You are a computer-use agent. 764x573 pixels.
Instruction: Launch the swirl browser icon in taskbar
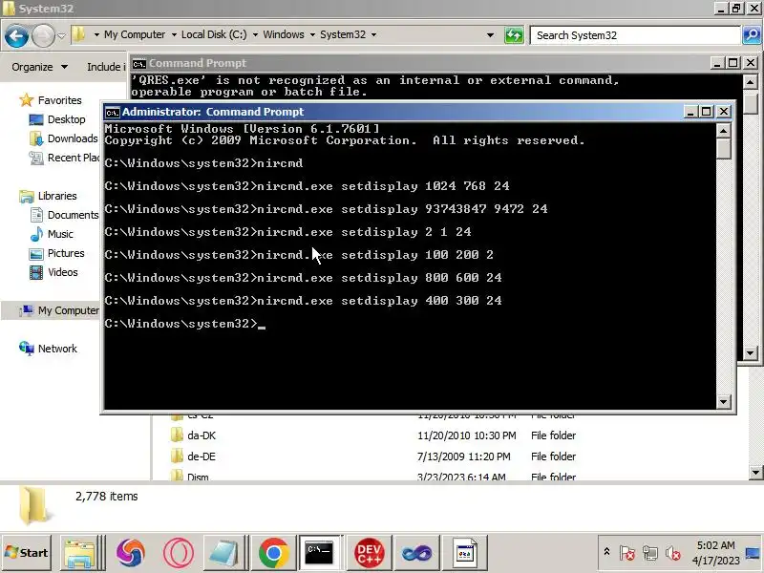(131, 553)
